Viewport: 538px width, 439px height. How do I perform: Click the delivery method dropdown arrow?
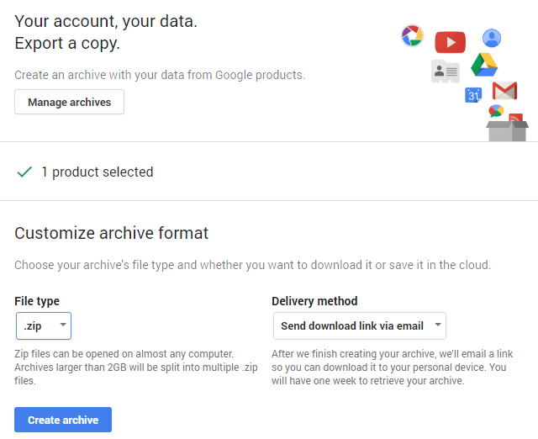pyautogui.click(x=437, y=325)
